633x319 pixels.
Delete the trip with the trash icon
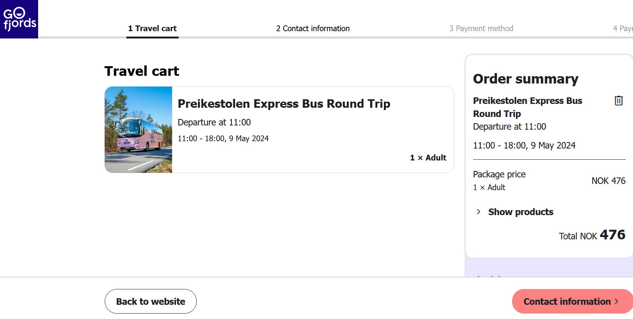618,101
